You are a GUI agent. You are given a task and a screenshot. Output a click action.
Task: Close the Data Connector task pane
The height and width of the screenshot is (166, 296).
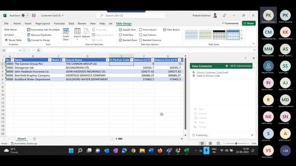tap(254, 58)
